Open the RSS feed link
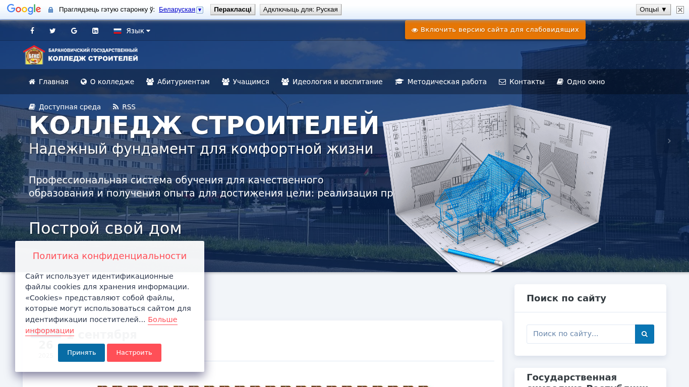 click(124, 107)
